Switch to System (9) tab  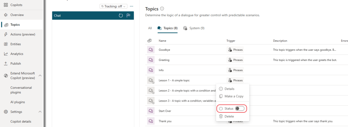pos(194,28)
